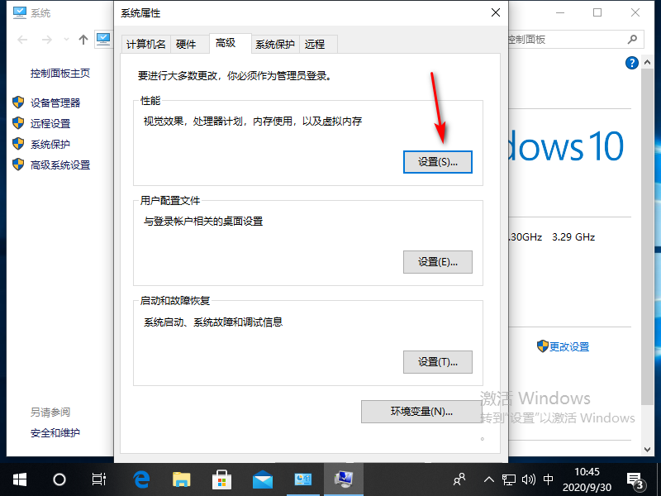Screen dimensions: 661x496
Task: Open the People icon near the tray
Action: [459, 479]
